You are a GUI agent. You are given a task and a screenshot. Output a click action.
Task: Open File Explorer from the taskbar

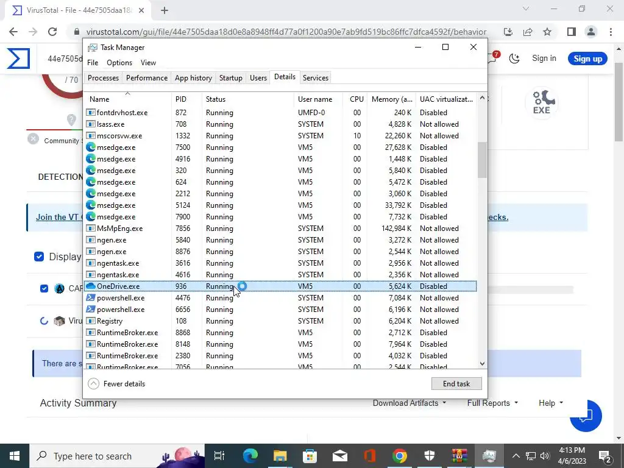tap(280, 456)
